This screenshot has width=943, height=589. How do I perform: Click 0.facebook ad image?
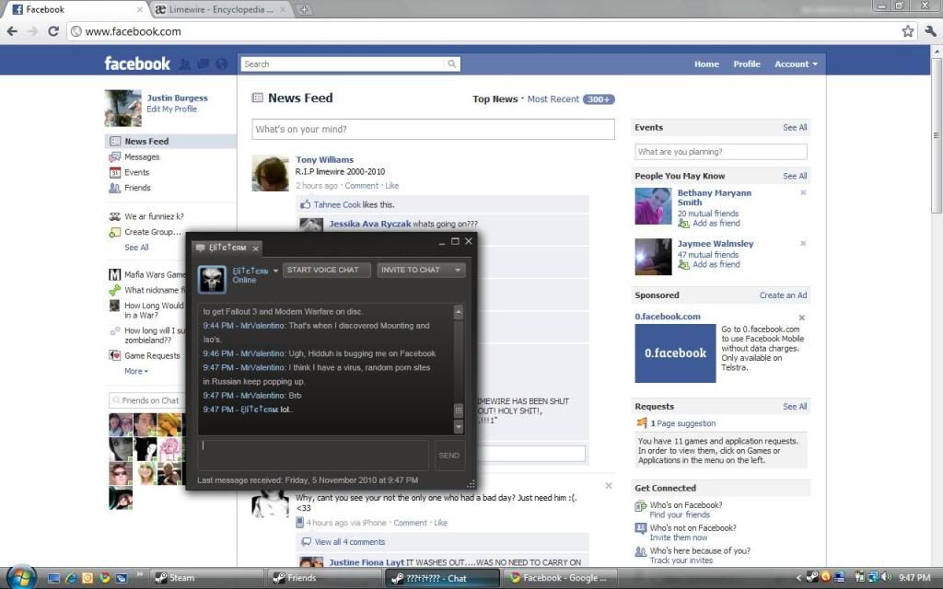pyautogui.click(x=675, y=353)
